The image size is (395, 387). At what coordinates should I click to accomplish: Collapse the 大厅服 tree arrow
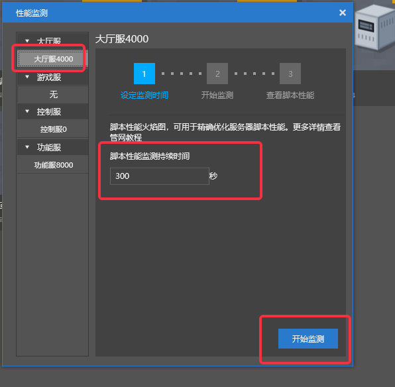27,41
